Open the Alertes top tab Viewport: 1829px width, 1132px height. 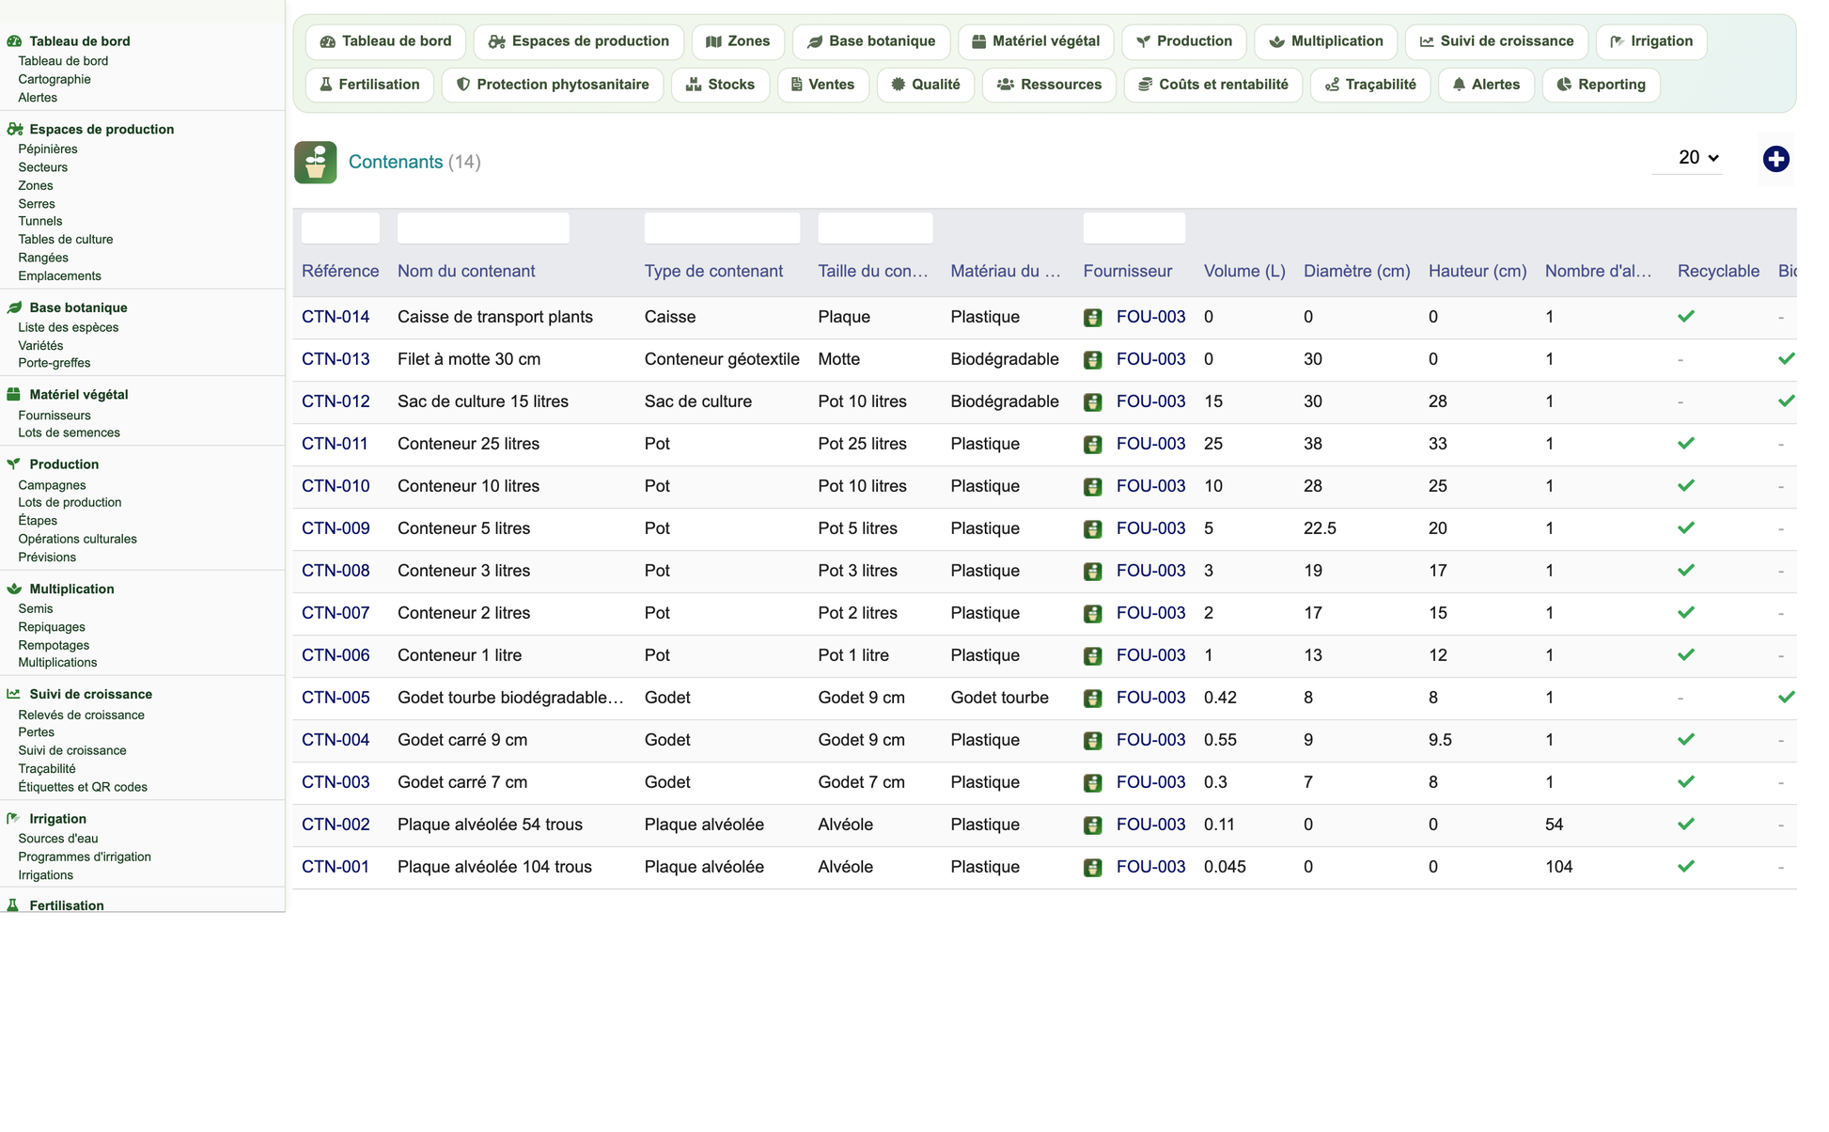(1486, 85)
